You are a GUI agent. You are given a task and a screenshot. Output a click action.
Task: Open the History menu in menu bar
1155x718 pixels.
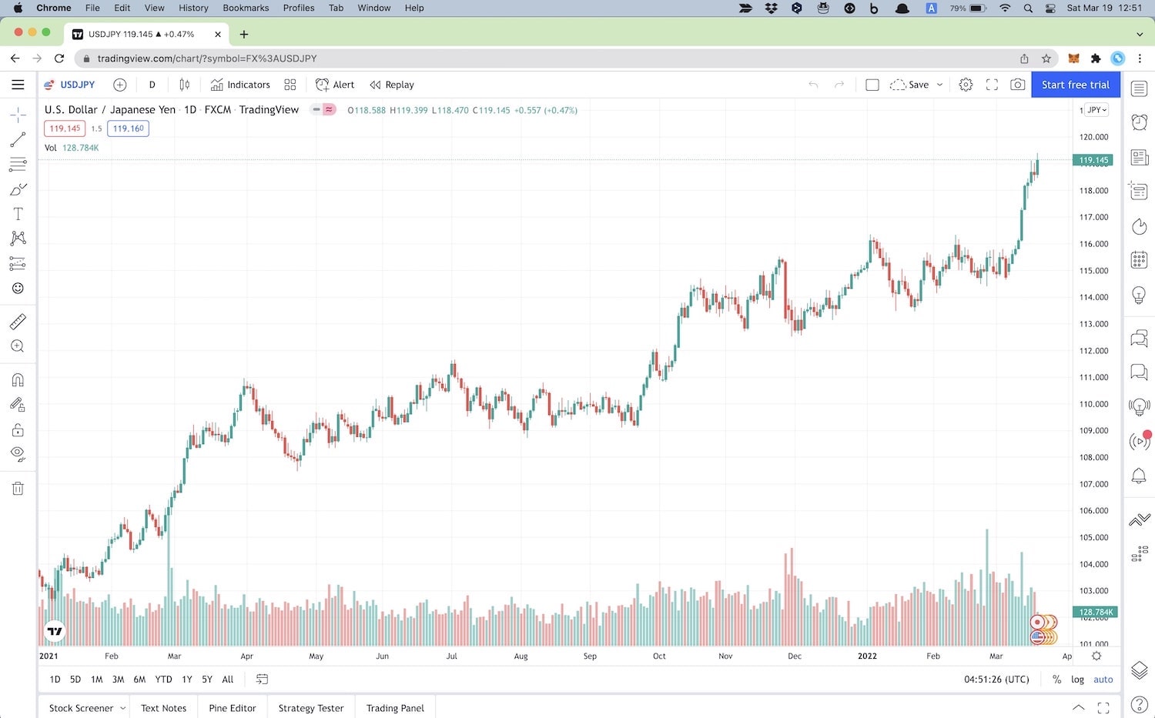click(x=193, y=8)
